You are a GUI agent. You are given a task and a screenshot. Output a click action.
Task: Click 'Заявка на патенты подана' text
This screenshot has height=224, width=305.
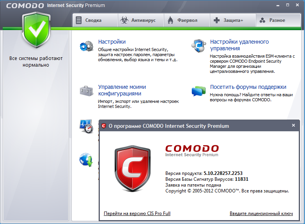pos(193,185)
